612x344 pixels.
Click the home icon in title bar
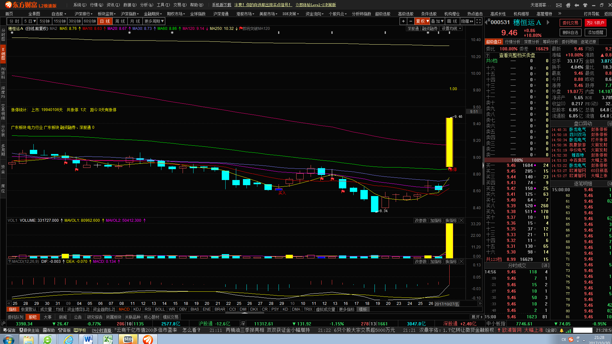tap(568, 5)
